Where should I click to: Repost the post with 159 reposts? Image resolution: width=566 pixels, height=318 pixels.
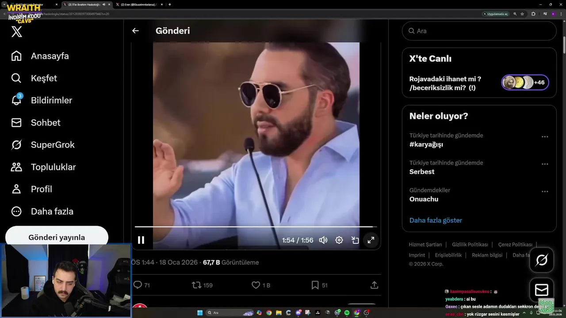[202, 285]
